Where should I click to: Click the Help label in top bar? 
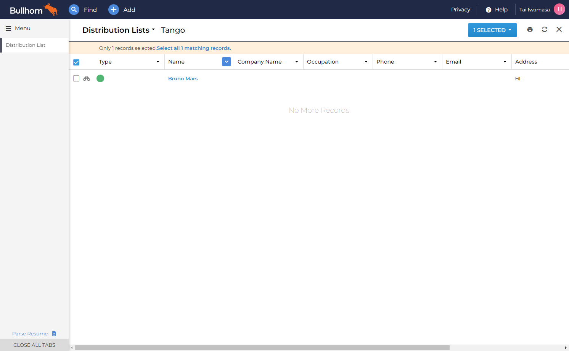coord(501,10)
